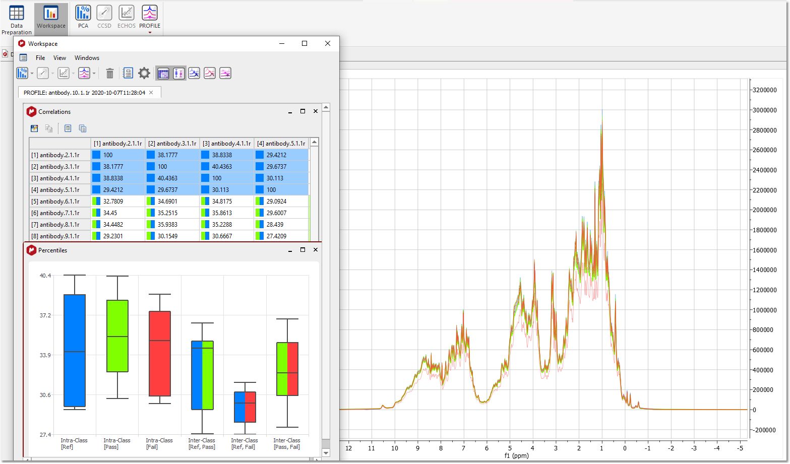Toggle the Correlations table view button
The height and width of the screenshot is (464, 790).
click(163, 74)
